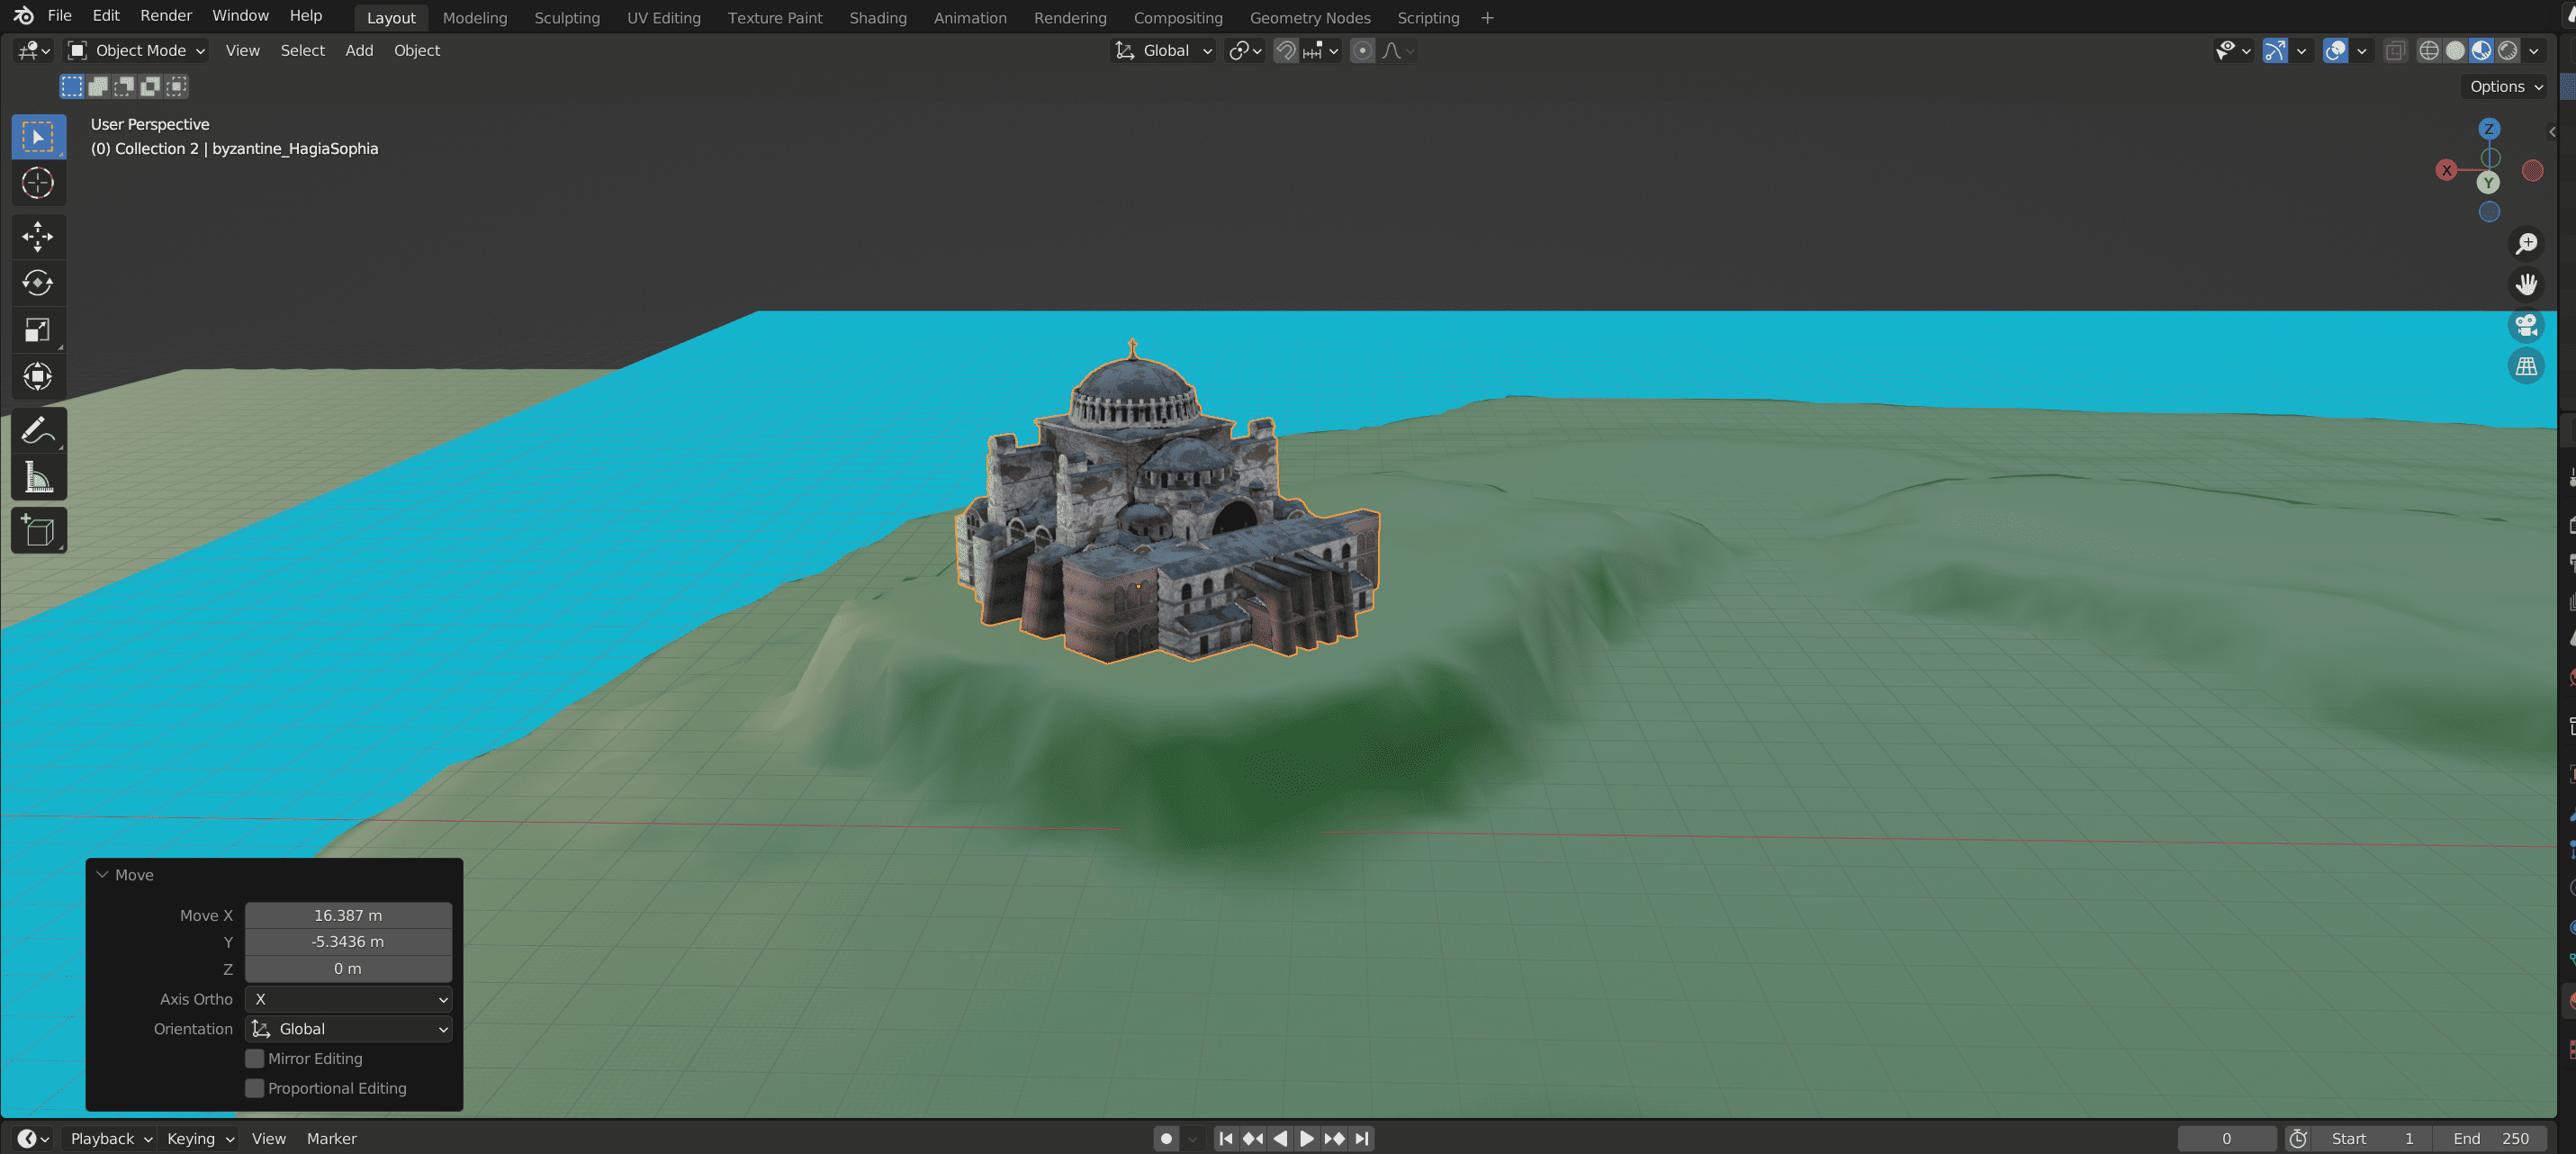Click the X axis on navigation gizmo
Viewport: 2576px width, 1154px height.
click(x=2447, y=170)
